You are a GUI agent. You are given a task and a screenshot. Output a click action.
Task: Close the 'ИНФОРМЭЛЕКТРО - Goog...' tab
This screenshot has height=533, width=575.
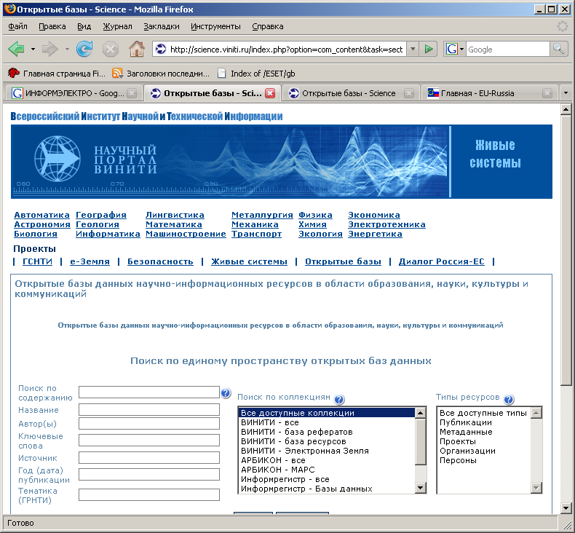132,93
